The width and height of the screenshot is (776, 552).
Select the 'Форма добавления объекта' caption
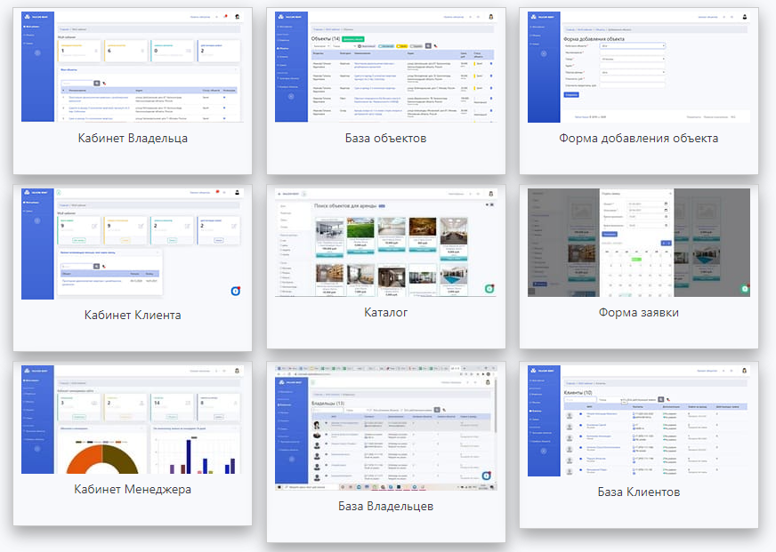pyautogui.click(x=638, y=138)
